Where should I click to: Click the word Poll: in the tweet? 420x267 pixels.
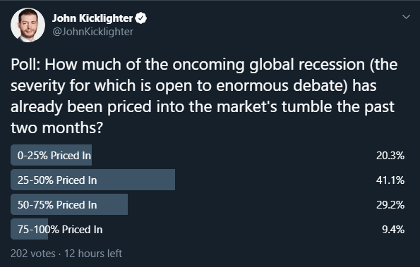pos(25,65)
